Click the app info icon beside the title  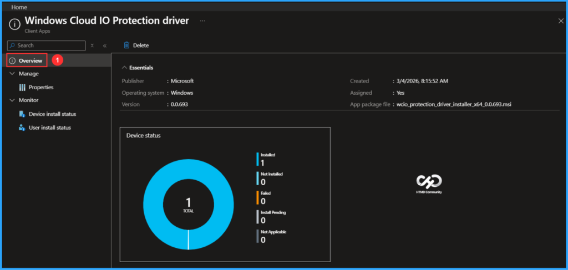click(x=14, y=24)
